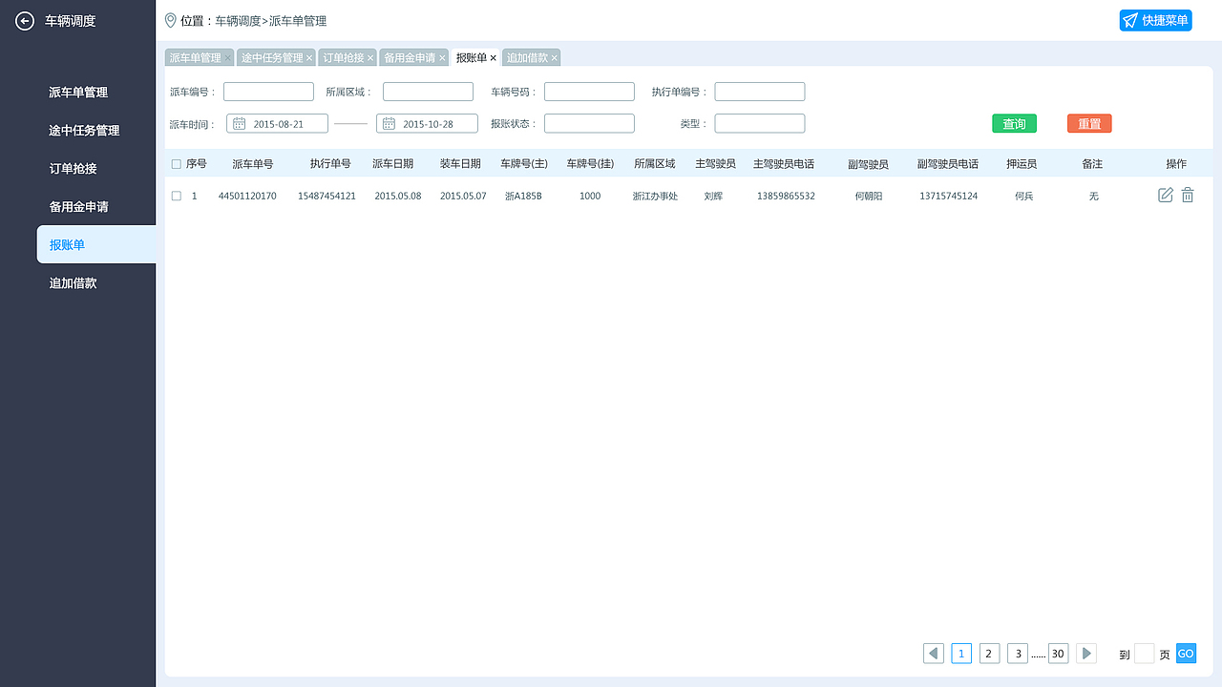
Task: Click phone number 13859865532
Action: coord(786,196)
